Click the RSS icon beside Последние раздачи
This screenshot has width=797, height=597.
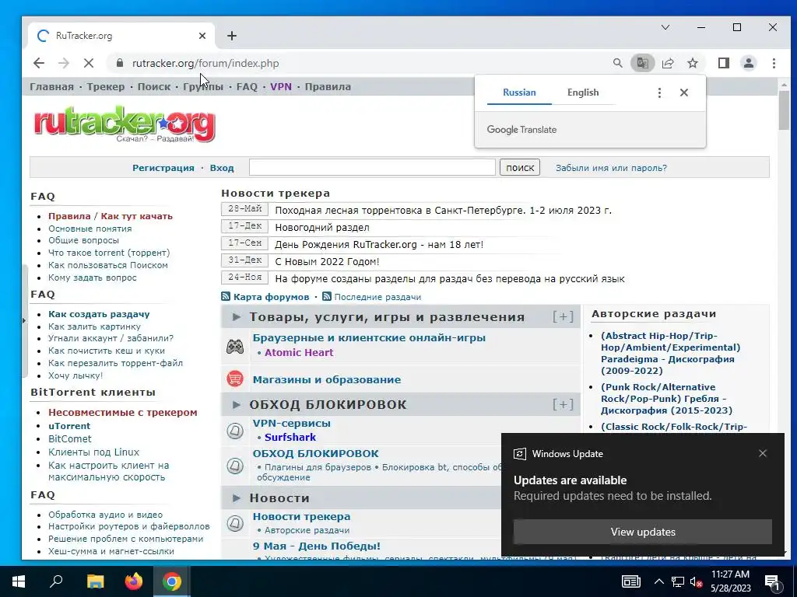327,296
